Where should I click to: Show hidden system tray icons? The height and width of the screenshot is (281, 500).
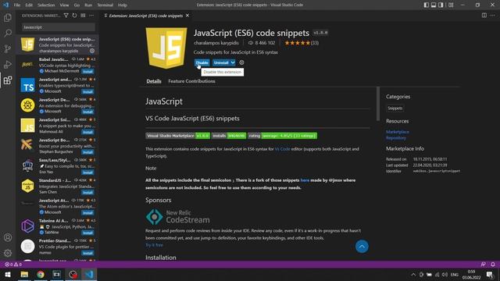(x=413, y=274)
